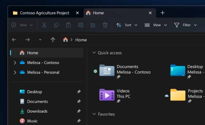
Task: Go up one level with up arrow
Action: coord(53,40)
